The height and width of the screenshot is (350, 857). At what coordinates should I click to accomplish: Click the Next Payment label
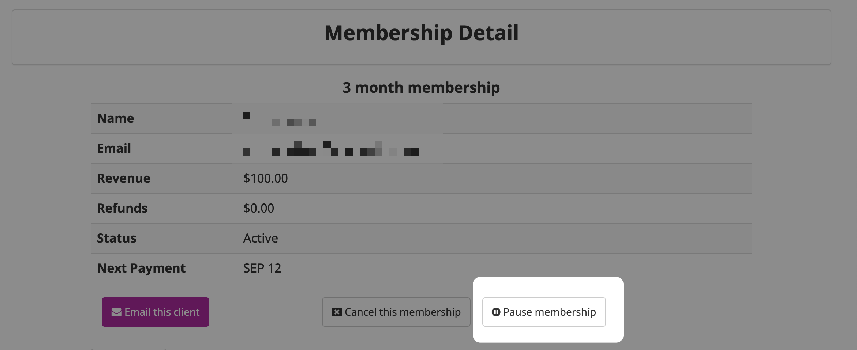[141, 268]
